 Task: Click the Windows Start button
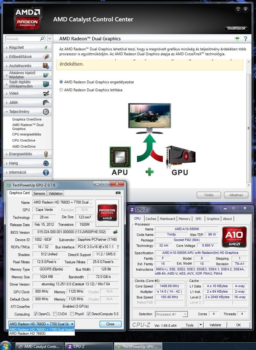tap(6, 346)
